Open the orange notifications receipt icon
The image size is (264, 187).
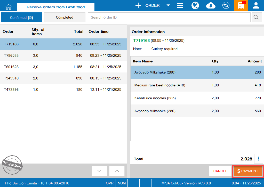tap(241, 5)
